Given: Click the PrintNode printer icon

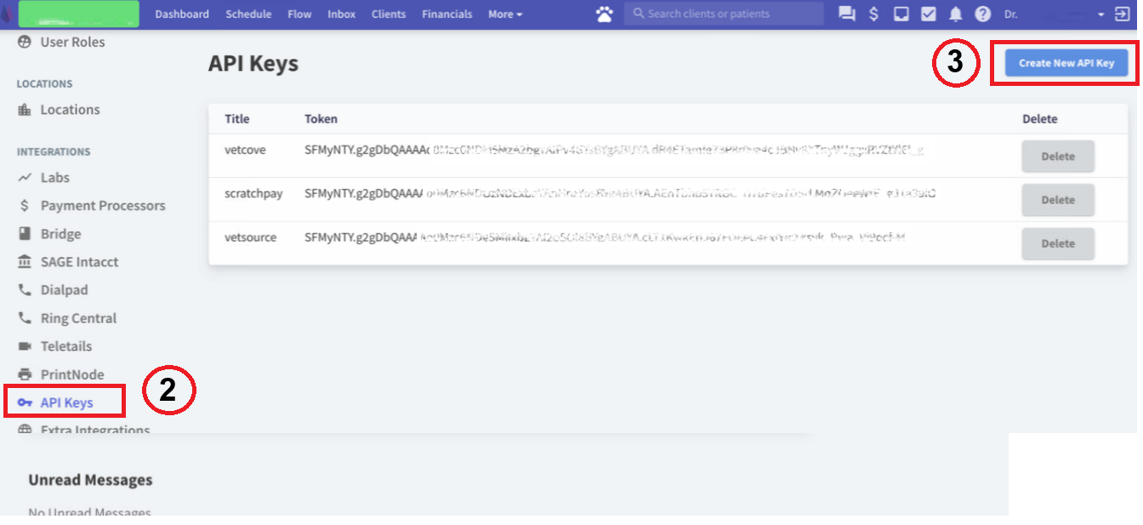Looking at the screenshot, I should (x=24, y=374).
